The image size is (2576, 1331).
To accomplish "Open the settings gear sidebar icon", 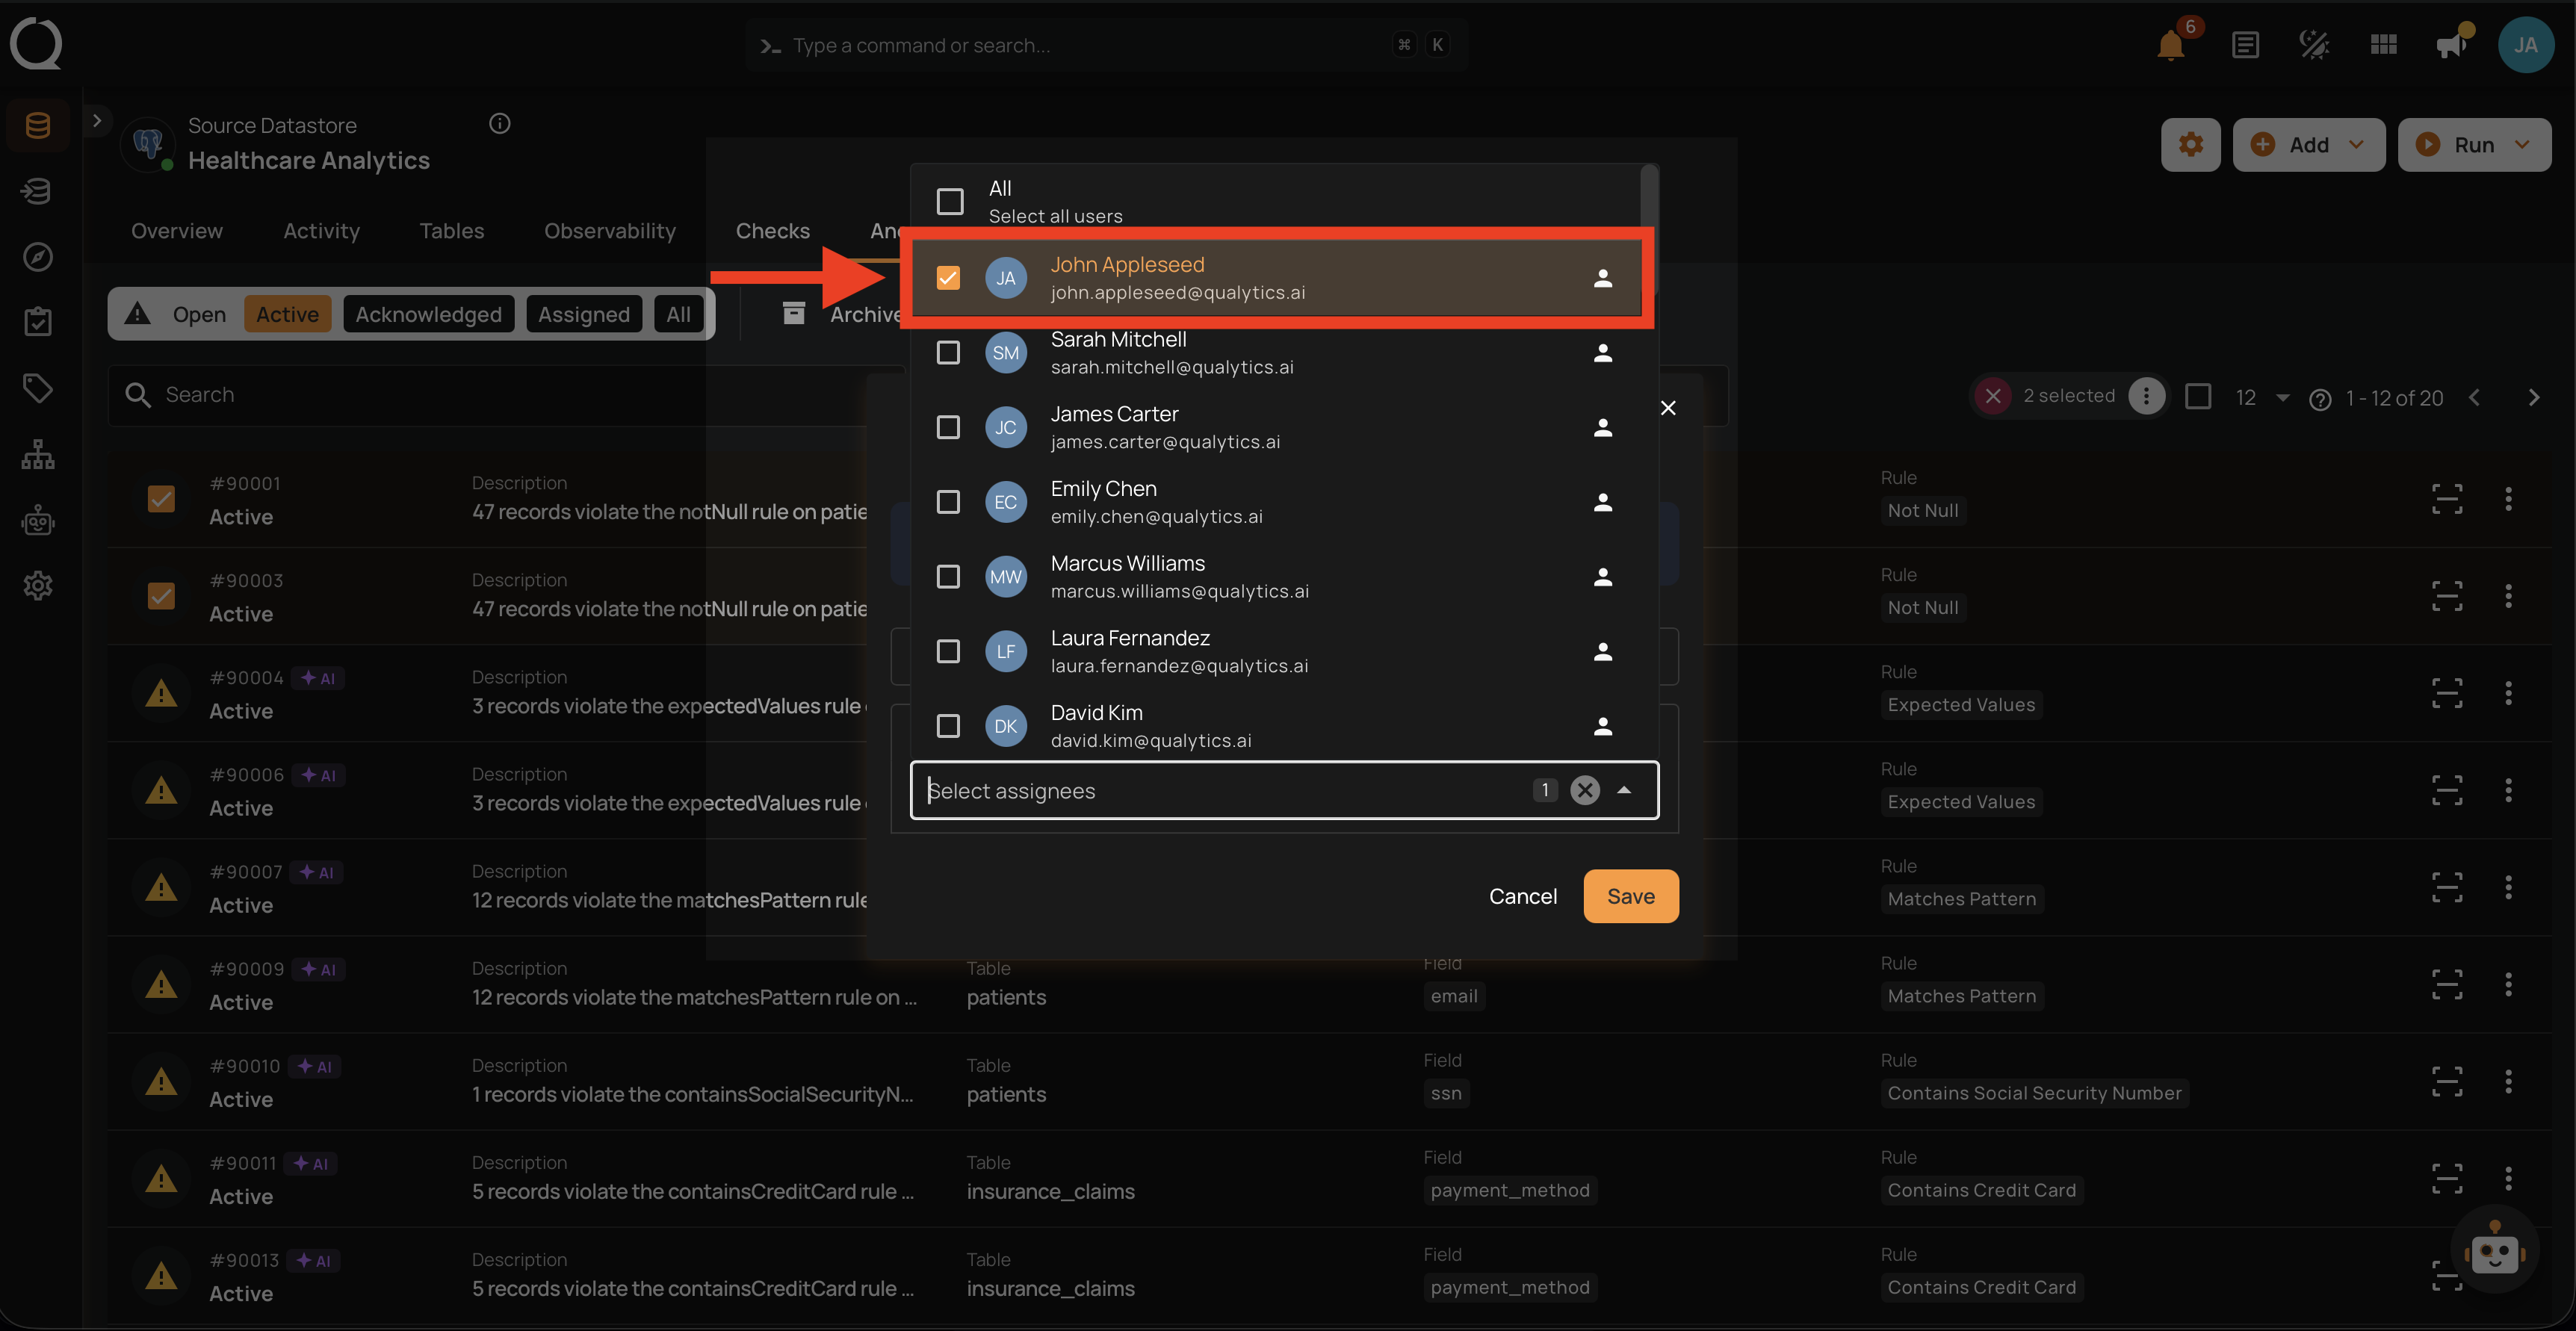I will pos(38,586).
